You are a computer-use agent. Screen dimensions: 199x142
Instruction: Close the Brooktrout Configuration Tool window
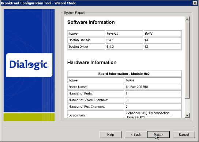[x=195, y=3]
